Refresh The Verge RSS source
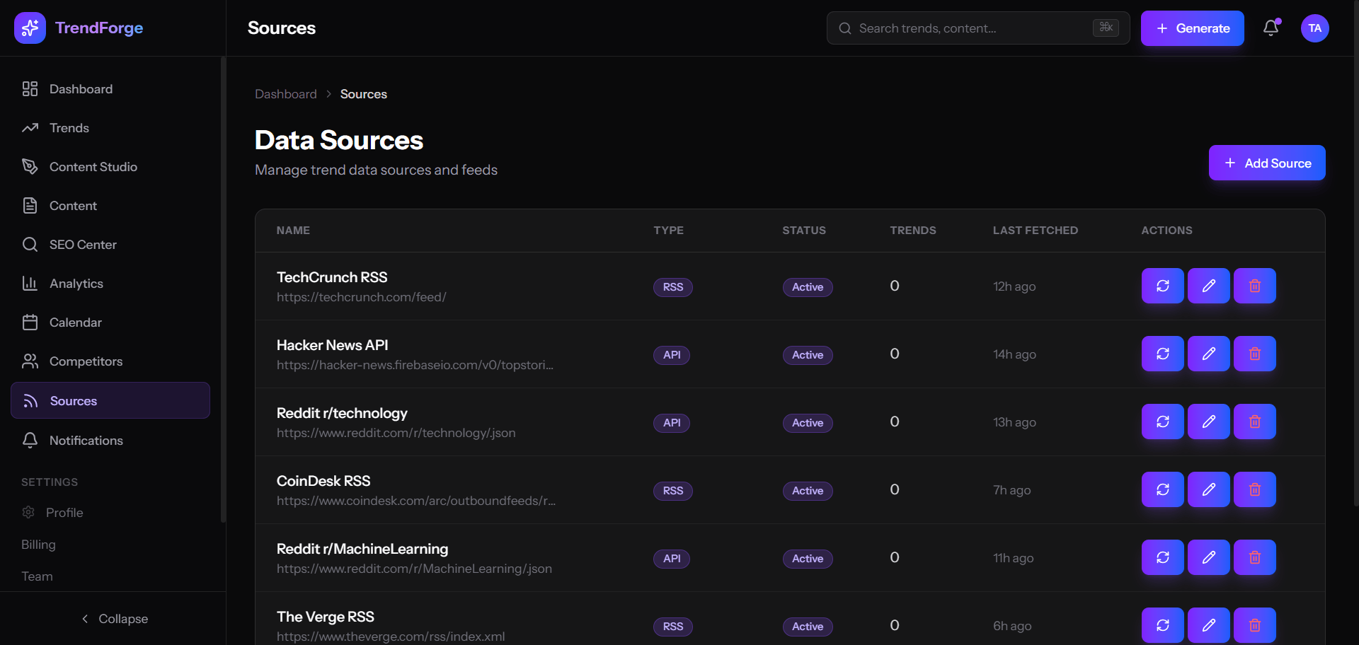 (1163, 625)
